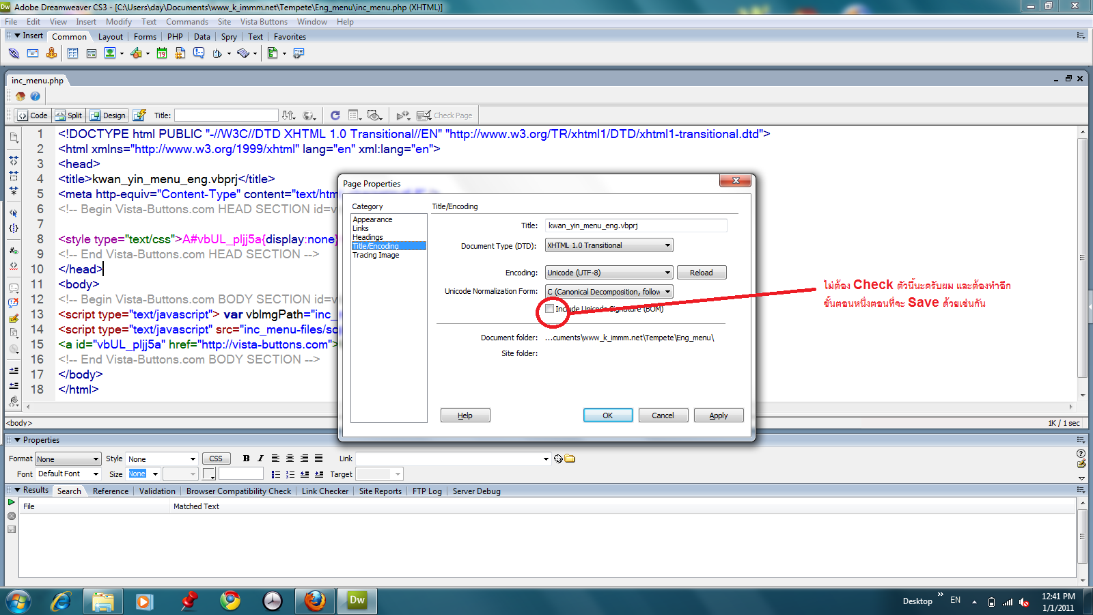Insert a Server-Side Include
Screen dimensions: 1093x615
coord(180,53)
